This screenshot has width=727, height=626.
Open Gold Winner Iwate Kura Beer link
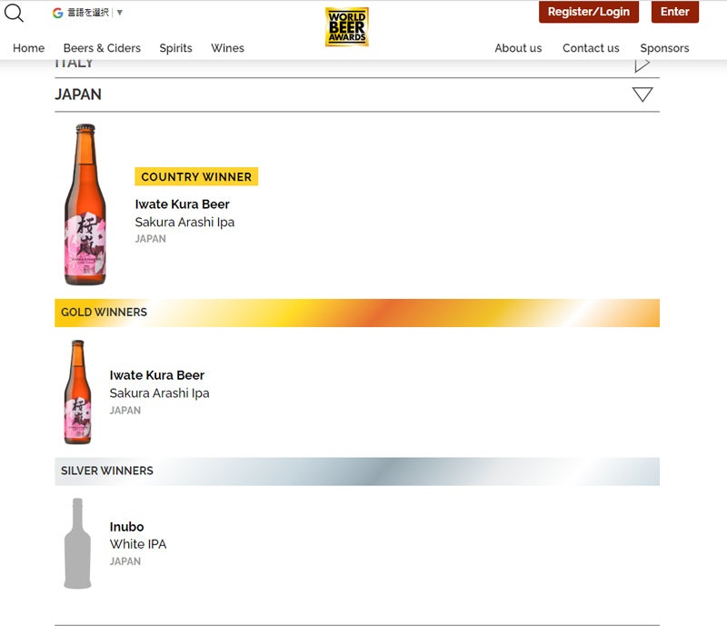pos(156,375)
